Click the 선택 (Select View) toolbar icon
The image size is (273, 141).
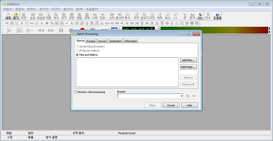(112, 16)
